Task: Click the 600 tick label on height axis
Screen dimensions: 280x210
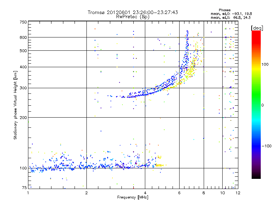Action: point(23,37)
